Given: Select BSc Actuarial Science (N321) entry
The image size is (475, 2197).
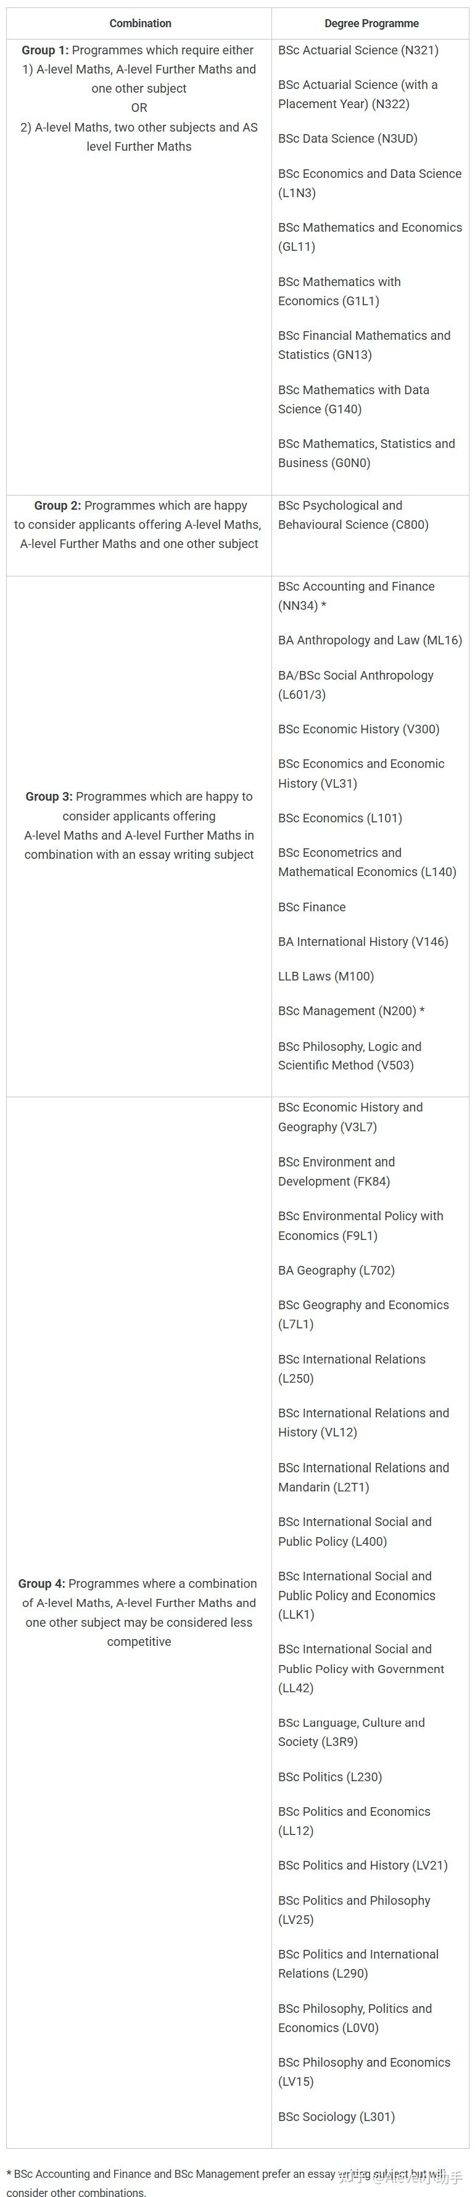Looking at the screenshot, I should [x=358, y=50].
